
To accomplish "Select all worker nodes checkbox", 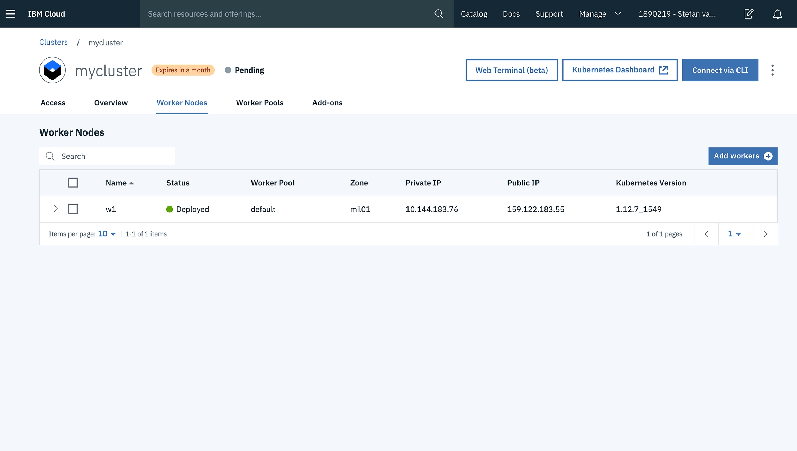I will tap(73, 183).
